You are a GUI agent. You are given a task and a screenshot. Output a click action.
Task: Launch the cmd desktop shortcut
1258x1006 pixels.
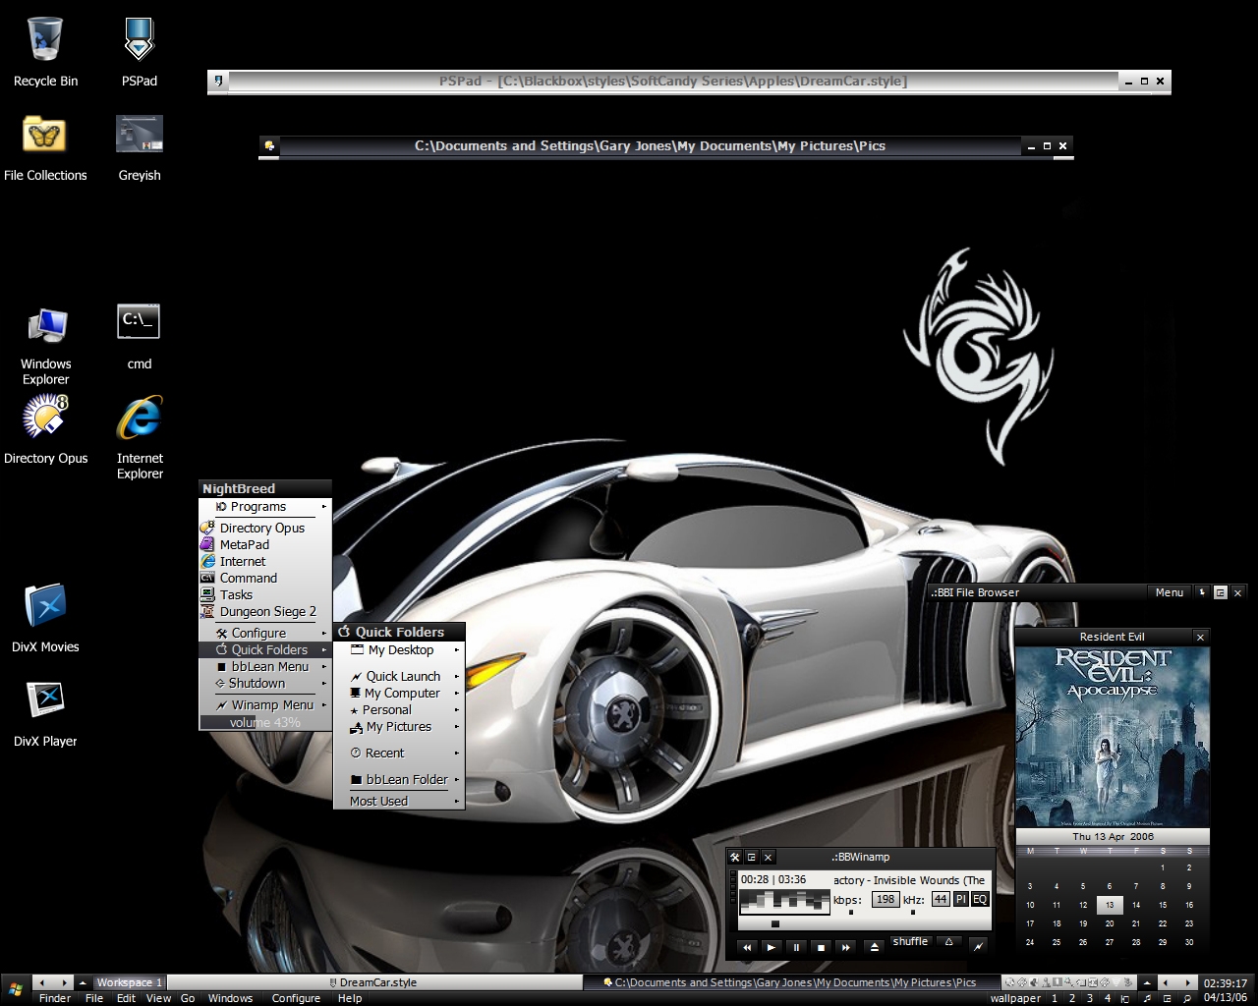pos(140,337)
